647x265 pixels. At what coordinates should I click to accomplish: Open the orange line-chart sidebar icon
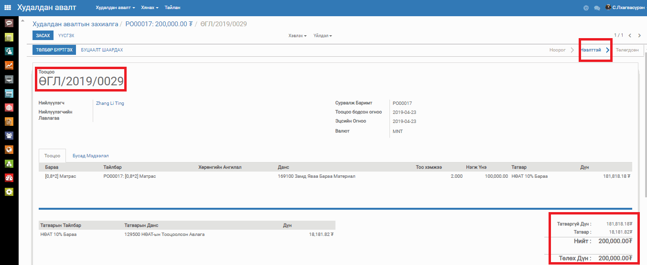coord(9,65)
